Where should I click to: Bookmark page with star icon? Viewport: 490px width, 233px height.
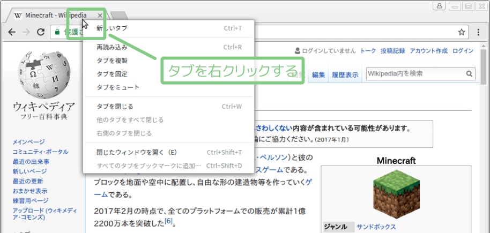tap(461, 32)
